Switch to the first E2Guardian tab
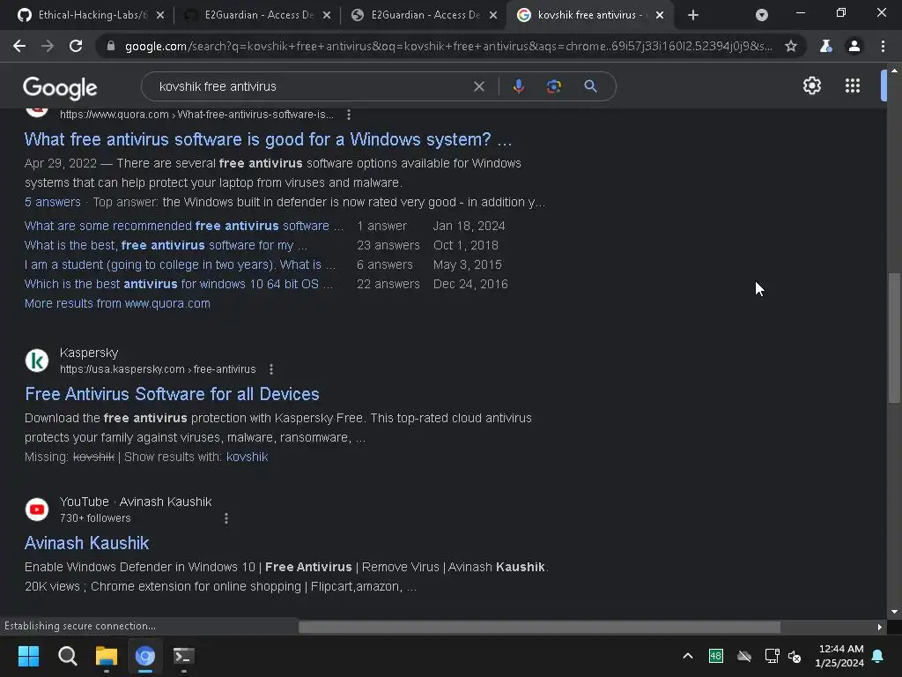Image resolution: width=902 pixels, height=677 pixels. tap(257, 15)
